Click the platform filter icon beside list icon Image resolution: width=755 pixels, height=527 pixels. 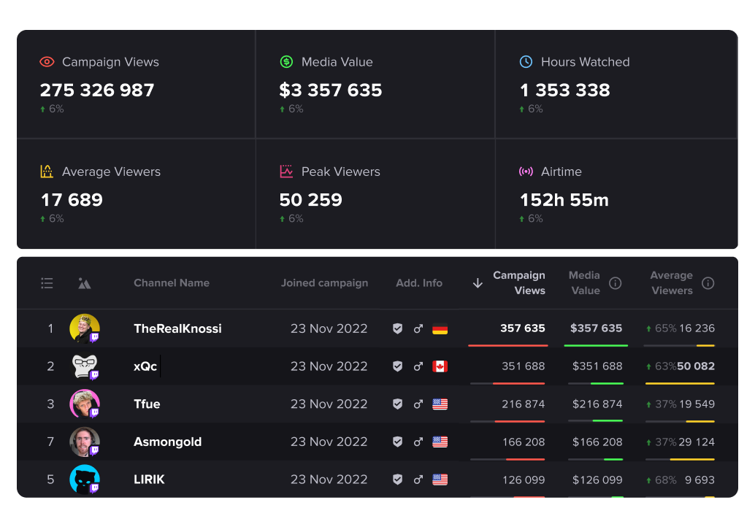click(84, 283)
